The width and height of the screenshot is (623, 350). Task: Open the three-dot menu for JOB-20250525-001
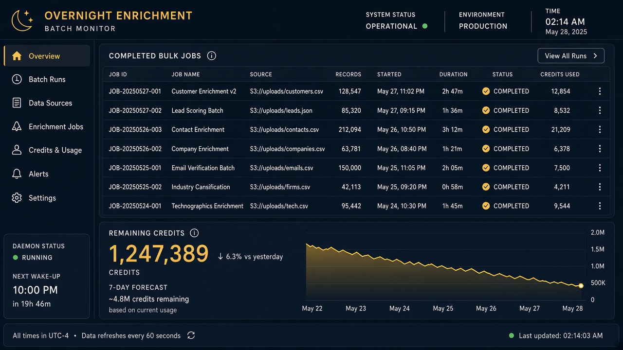point(600,168)
